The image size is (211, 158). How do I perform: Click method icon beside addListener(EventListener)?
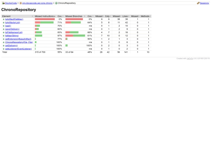(x=4, y=49)
